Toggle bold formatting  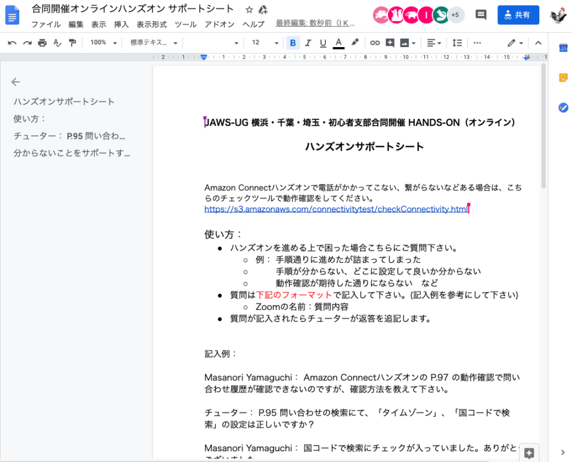tap(293, 43)
